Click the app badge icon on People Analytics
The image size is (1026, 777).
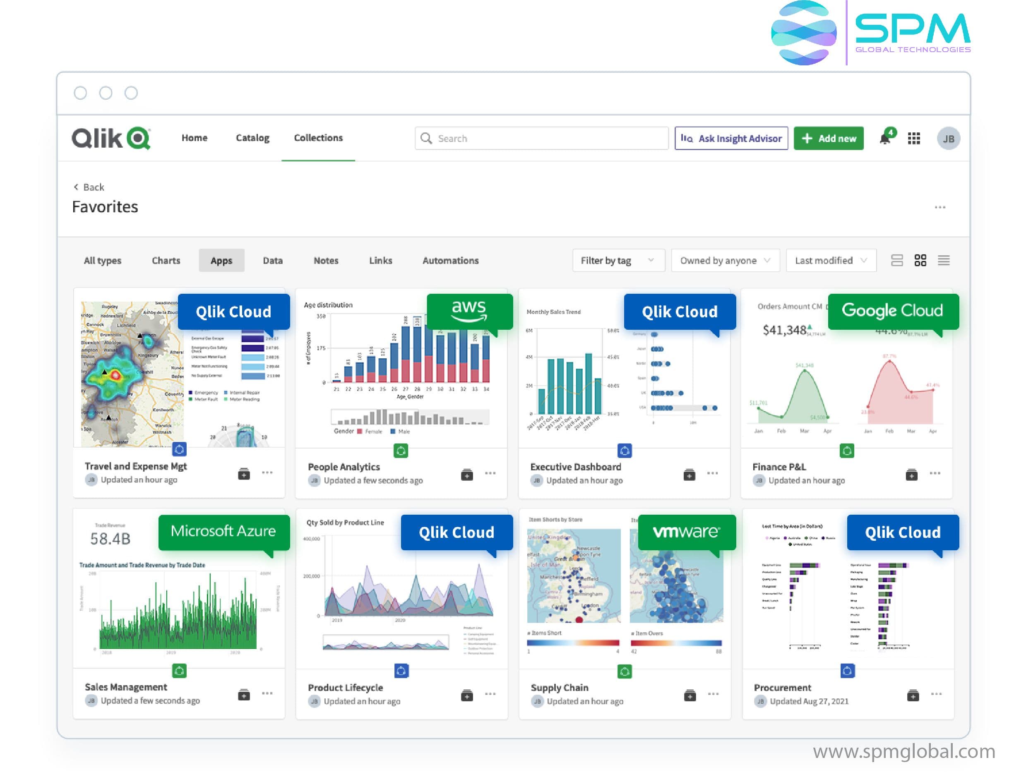401,451
